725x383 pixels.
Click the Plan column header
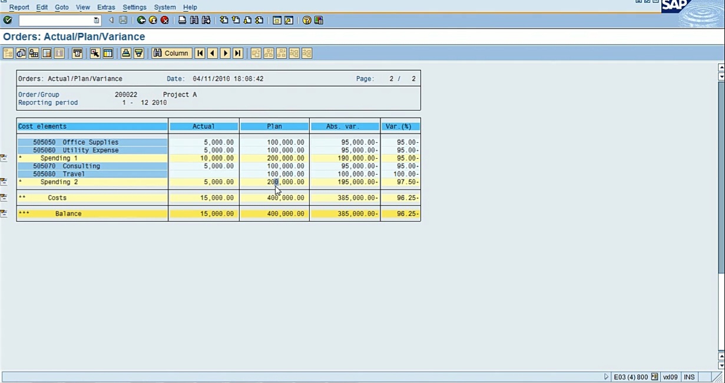tap(274, 126)
